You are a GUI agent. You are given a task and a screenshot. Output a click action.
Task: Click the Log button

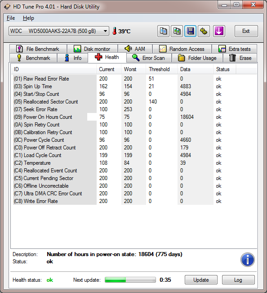click(238, 280)
